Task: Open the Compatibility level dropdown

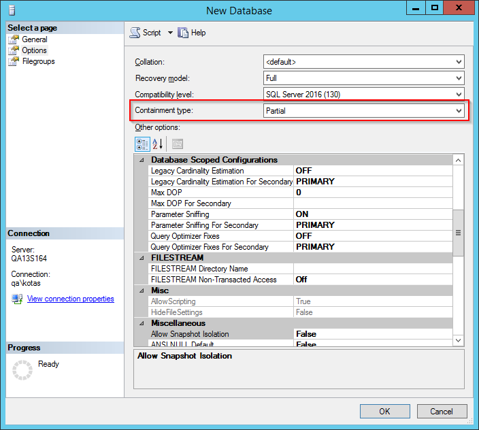Action: coord(459,94)
